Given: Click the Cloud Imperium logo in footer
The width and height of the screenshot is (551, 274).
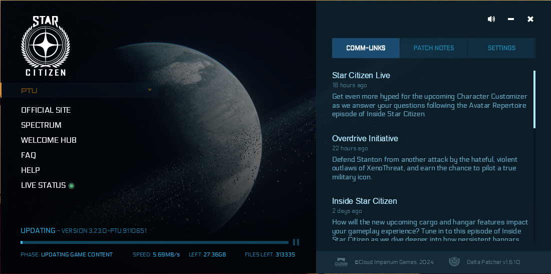Looking at the screenshot, I should pyautogui.click(x=341, y=262).
